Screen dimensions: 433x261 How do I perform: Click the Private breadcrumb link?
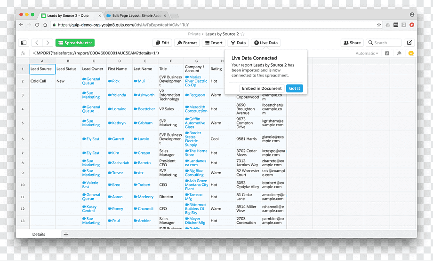194,34
